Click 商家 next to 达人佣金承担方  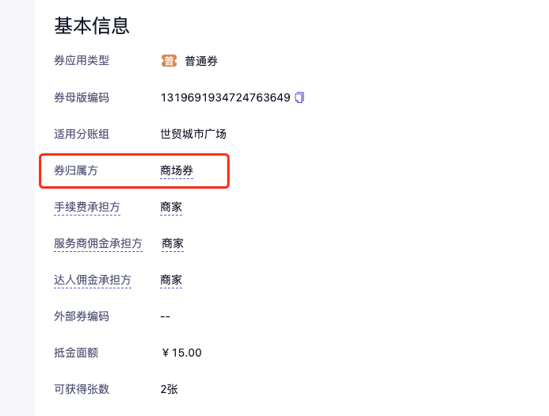click(x=171, y=280)
